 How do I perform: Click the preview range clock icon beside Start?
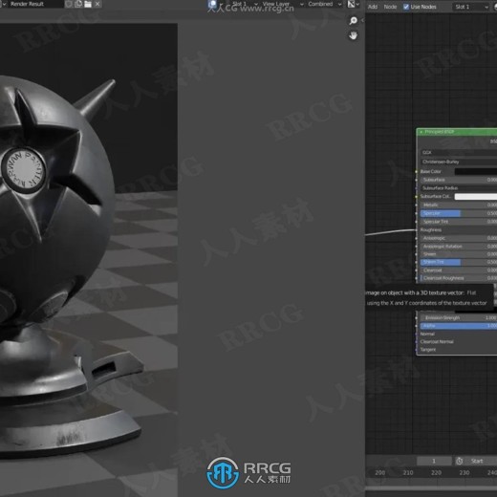[460, 461]
